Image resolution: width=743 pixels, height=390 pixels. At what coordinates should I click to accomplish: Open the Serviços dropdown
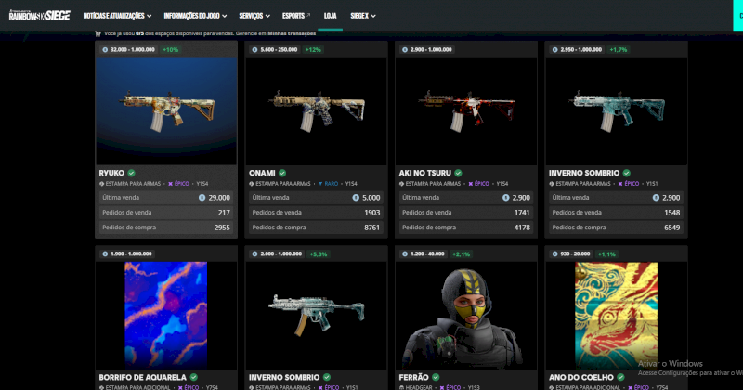254,16
